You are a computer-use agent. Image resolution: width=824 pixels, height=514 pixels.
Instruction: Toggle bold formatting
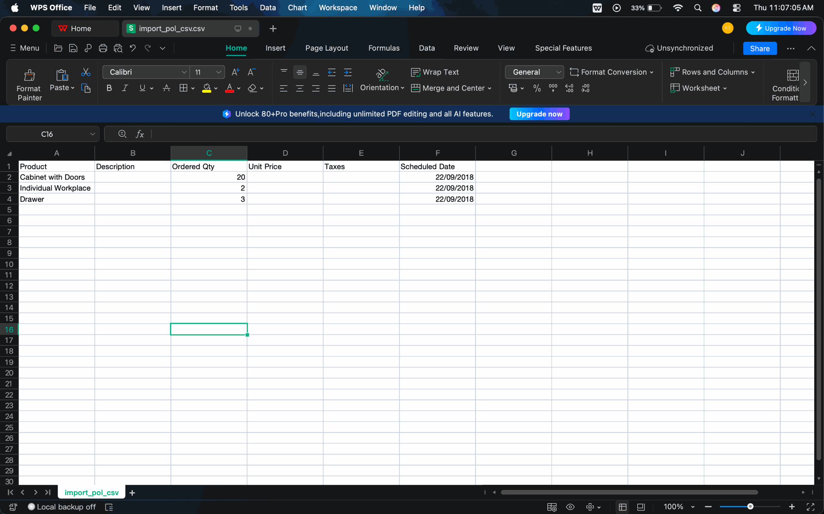tap(109, 88)
